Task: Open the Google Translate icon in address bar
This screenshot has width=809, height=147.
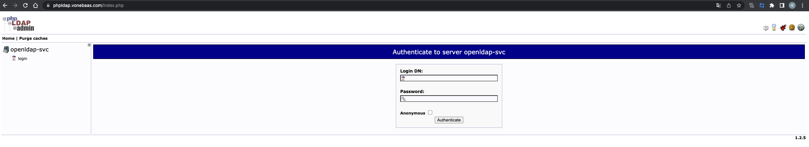Action: pyautogui.click(x=719, y=5)
